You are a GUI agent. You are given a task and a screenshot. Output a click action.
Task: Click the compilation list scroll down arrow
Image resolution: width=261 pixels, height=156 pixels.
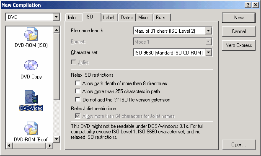pos(57,139)
